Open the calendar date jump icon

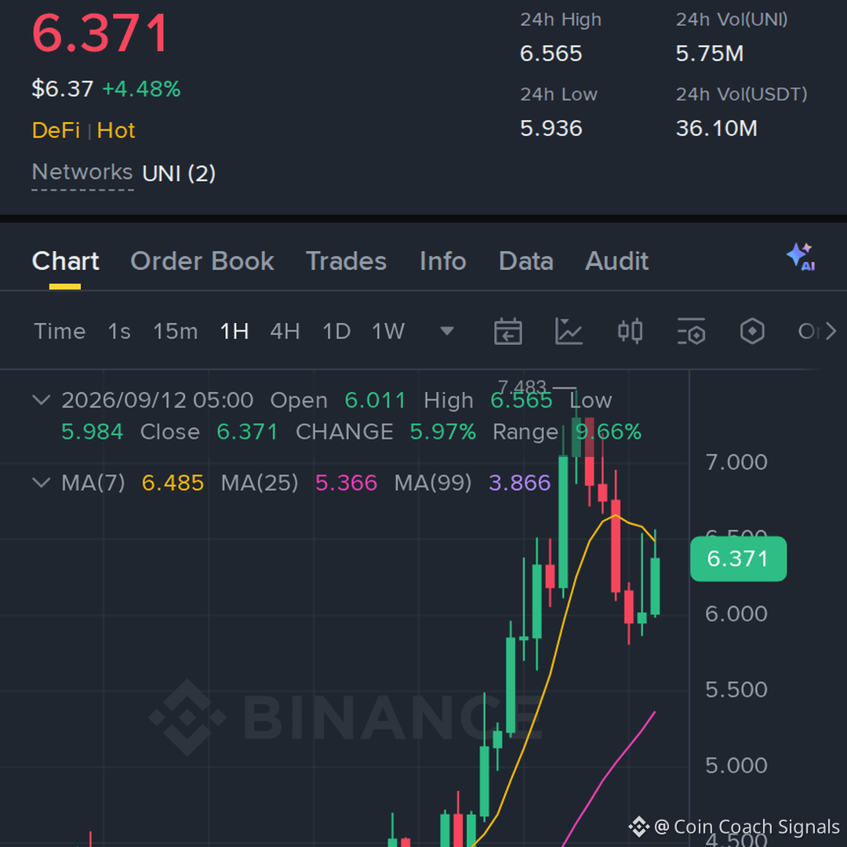pyautogui.click(x=507, y=331)
